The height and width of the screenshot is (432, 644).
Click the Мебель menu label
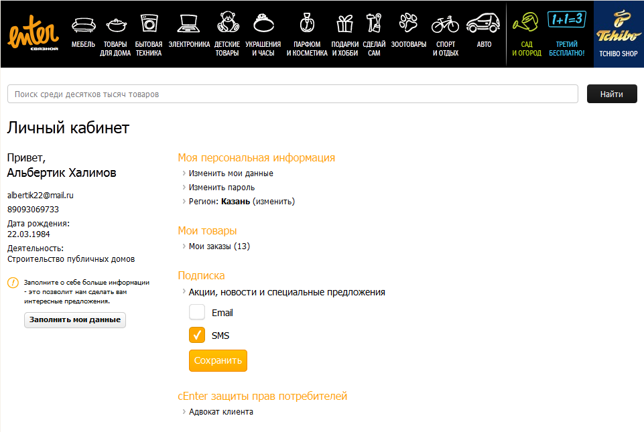coord(83,44)
